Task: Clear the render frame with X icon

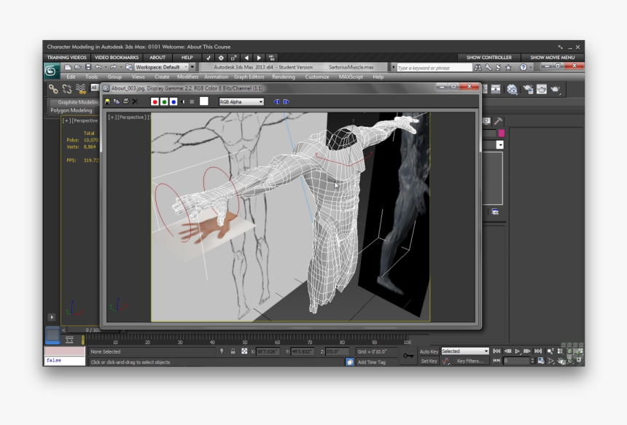Action: (135, 101)
